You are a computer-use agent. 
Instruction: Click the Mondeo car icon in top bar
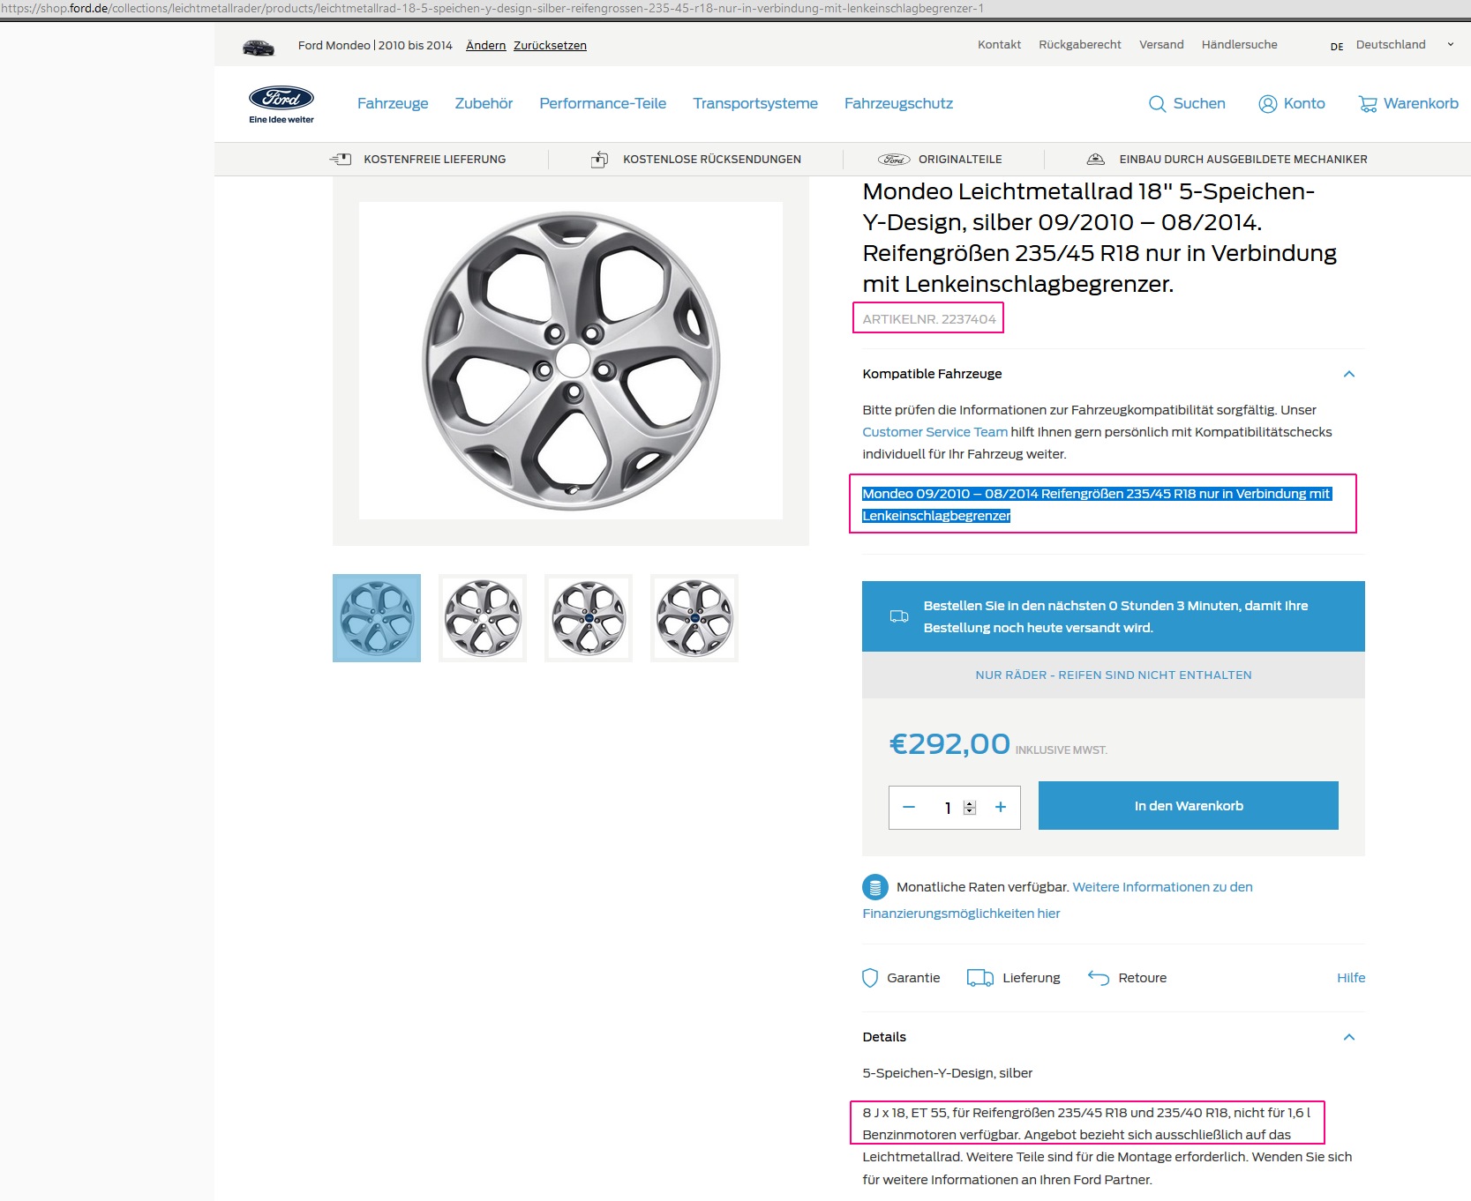[x=259, y=48]
